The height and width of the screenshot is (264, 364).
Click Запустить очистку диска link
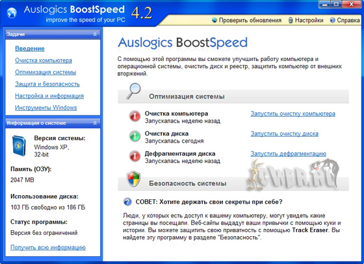(x=285, y=134)
